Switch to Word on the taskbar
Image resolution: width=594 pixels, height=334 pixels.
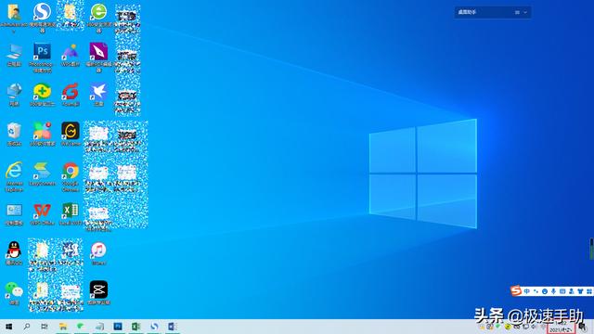point(173,327)
